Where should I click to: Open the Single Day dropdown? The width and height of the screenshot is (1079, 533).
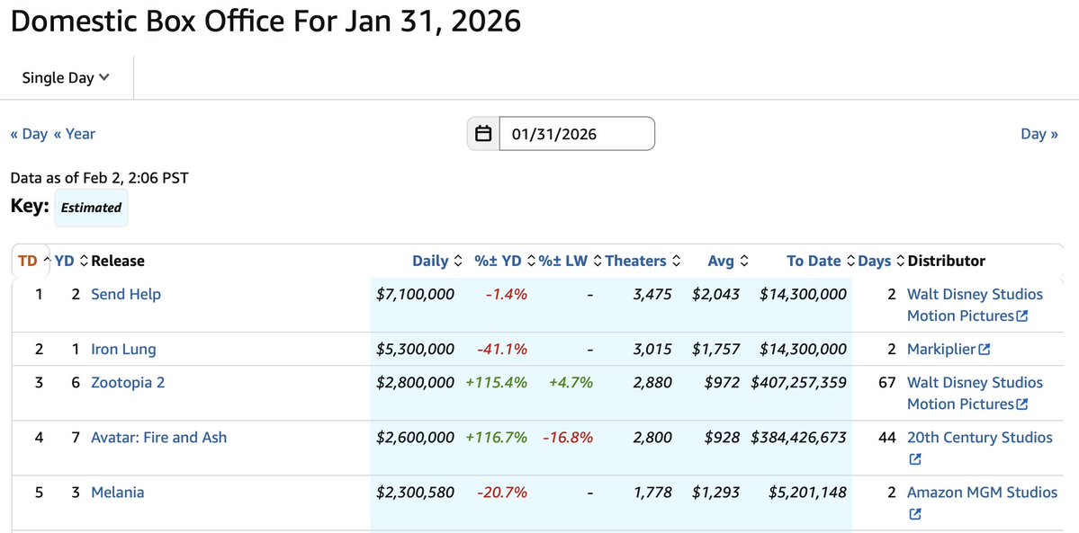(x=66, y=77)
